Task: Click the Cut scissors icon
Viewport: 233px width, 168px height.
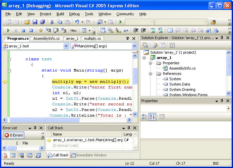Action: tap(52, 22)
